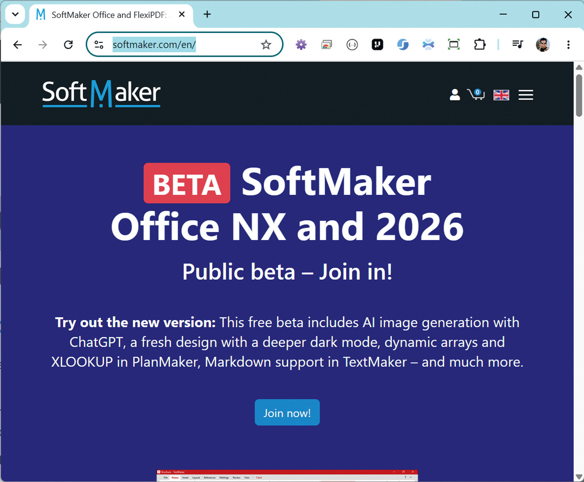The image size is (584, 482).
Task: Open the purple gear extension
Action: [x=301, y=45]
